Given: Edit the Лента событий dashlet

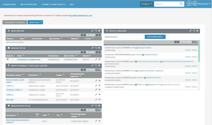Looking at the screenshot, I should 191,31.
